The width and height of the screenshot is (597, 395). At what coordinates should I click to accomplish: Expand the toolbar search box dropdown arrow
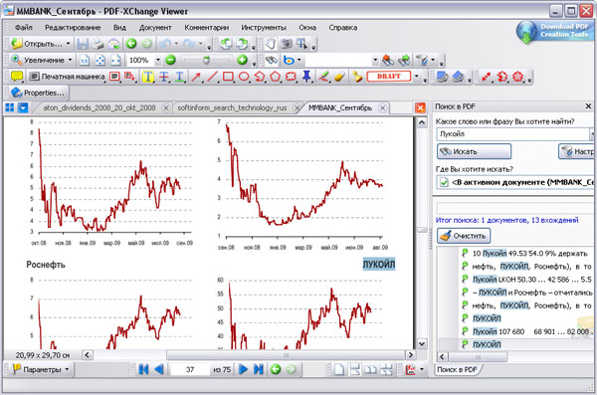click(375, 60)
